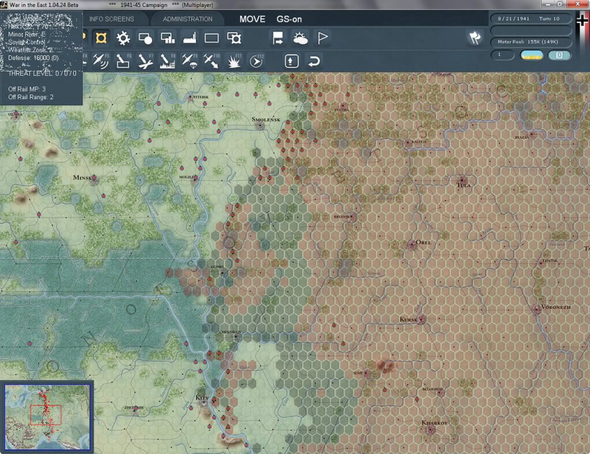Select the F9 air transport parachute icon
Screen dimensions: 590x454
[189, 61]
